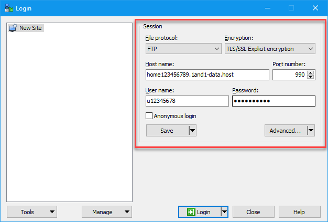Enable the Anonymous login checkbox

pyautogui.click(x=149, y=116)
